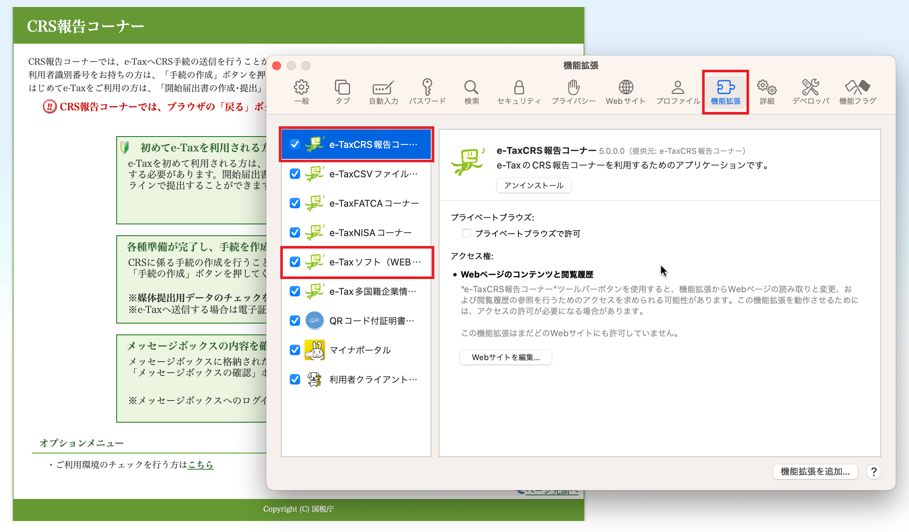Click the マイナポータル rabbit icon

[x=315, y=350]
